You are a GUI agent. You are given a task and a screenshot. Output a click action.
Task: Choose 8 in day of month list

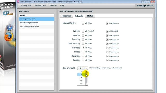click(81, 75)
